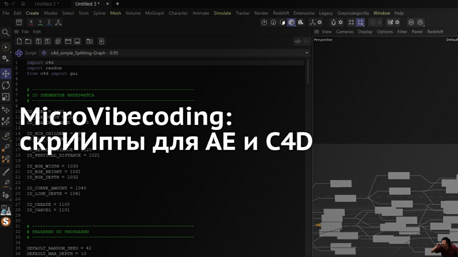Open axis settings gear
Screen dimensions: 458x257
coord(320,22)
